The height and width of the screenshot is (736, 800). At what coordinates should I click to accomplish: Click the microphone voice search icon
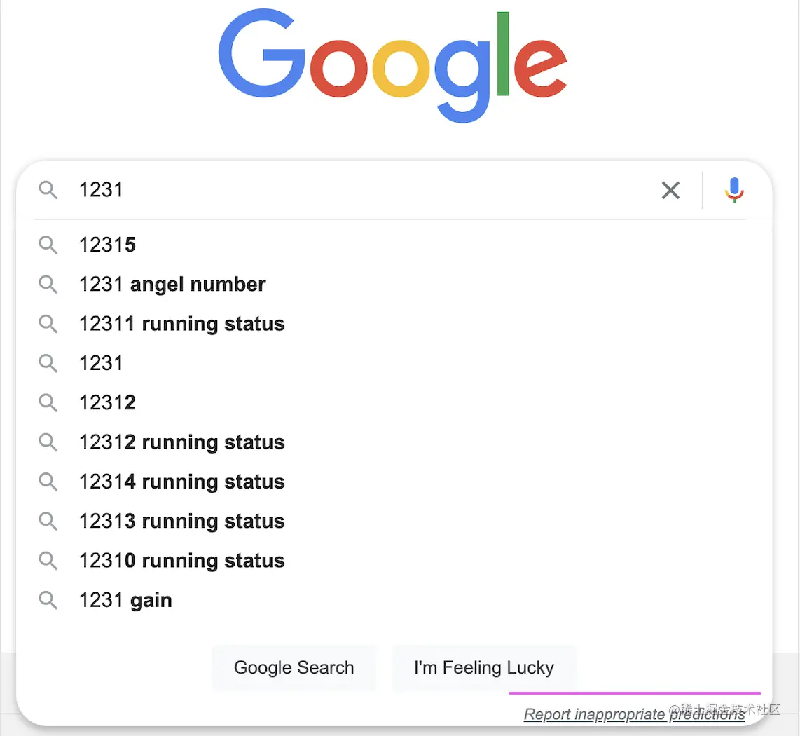point(734,190)
